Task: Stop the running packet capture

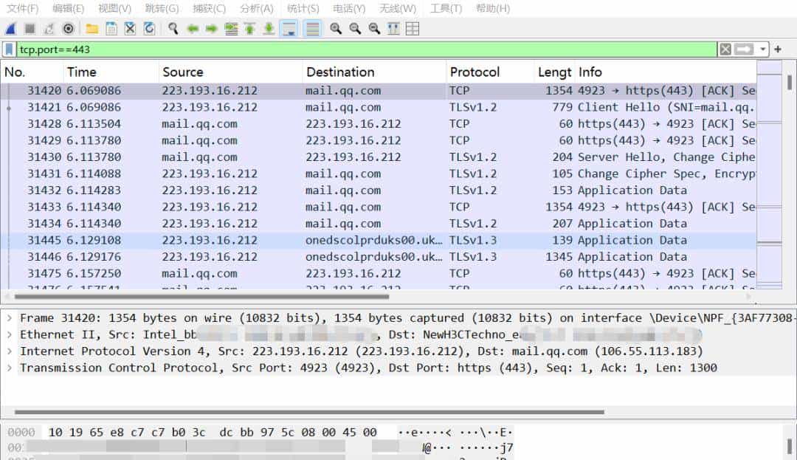Action: point(30,29)
